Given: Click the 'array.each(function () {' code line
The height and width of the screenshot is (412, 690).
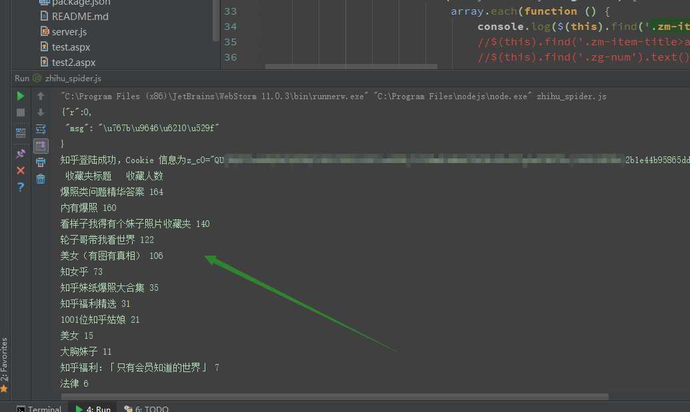Looking at the screenshot, I should (530, 11).
